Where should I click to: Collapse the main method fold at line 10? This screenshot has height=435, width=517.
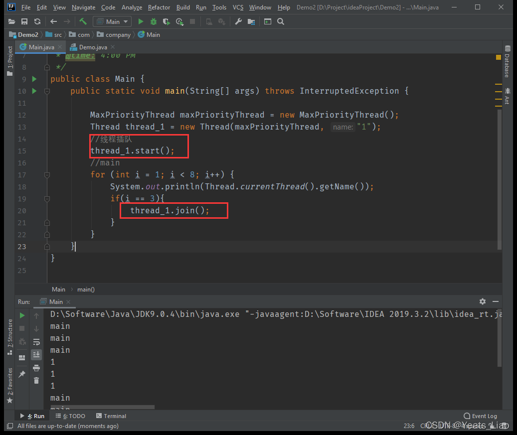point(46,91)
